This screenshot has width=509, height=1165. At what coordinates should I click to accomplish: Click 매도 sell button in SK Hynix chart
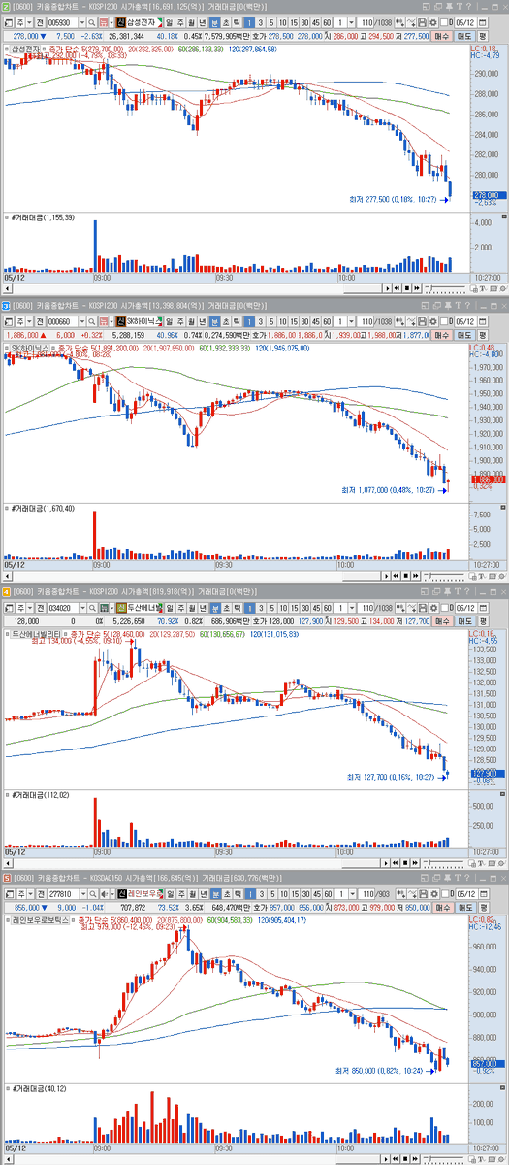tap(465, 334)
